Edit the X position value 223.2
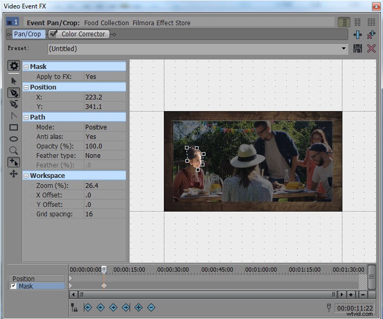 point(94,97)
